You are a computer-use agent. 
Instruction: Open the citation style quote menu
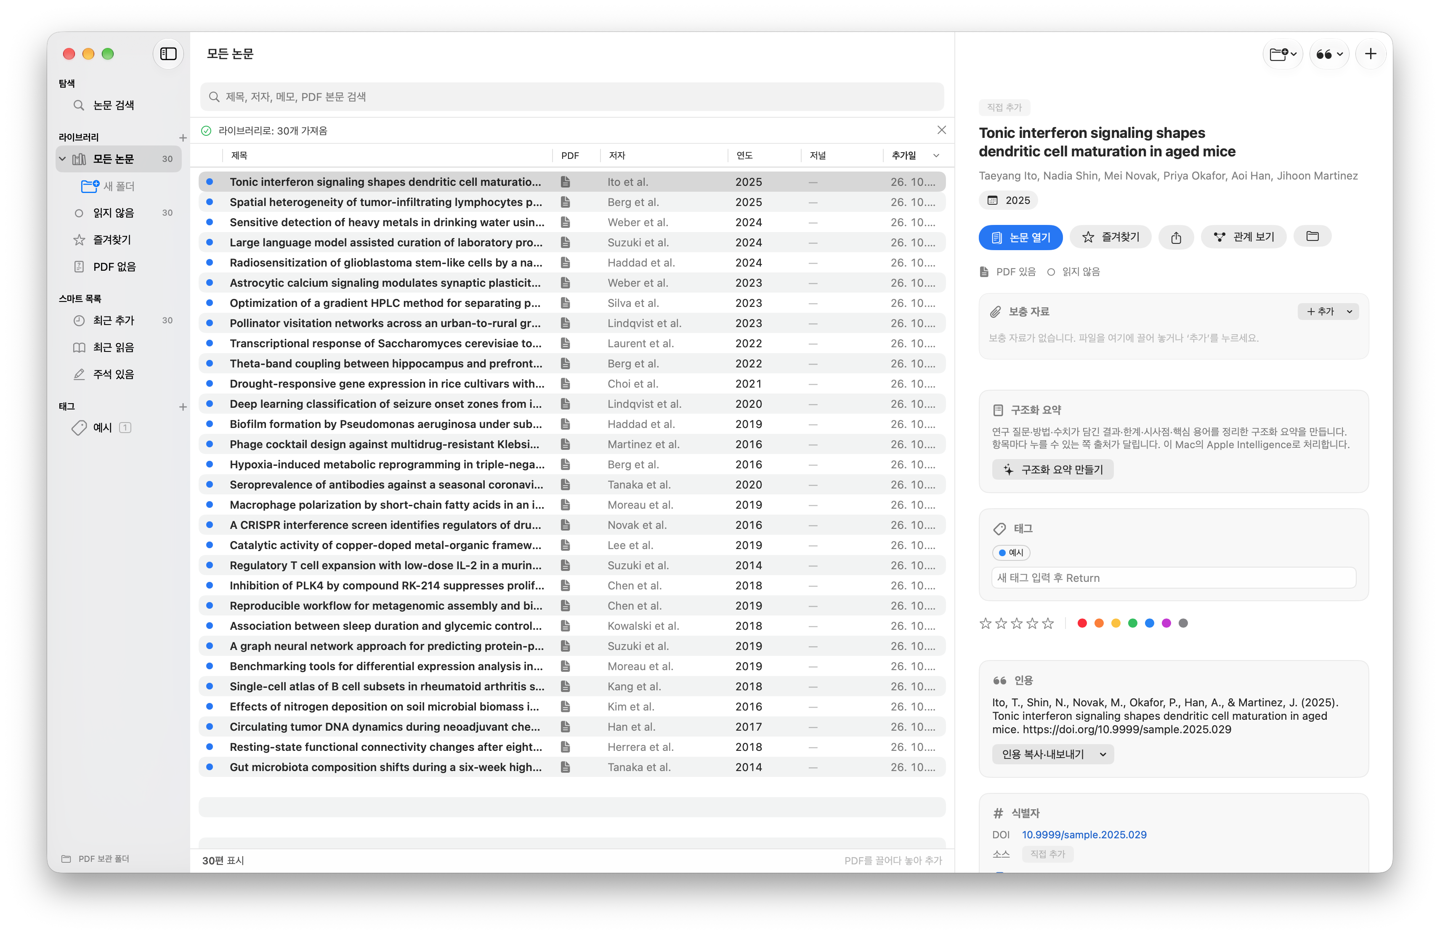coord(1329,54)
